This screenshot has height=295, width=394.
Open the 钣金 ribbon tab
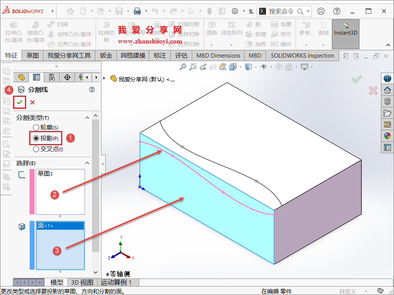[x=106, y=55]
